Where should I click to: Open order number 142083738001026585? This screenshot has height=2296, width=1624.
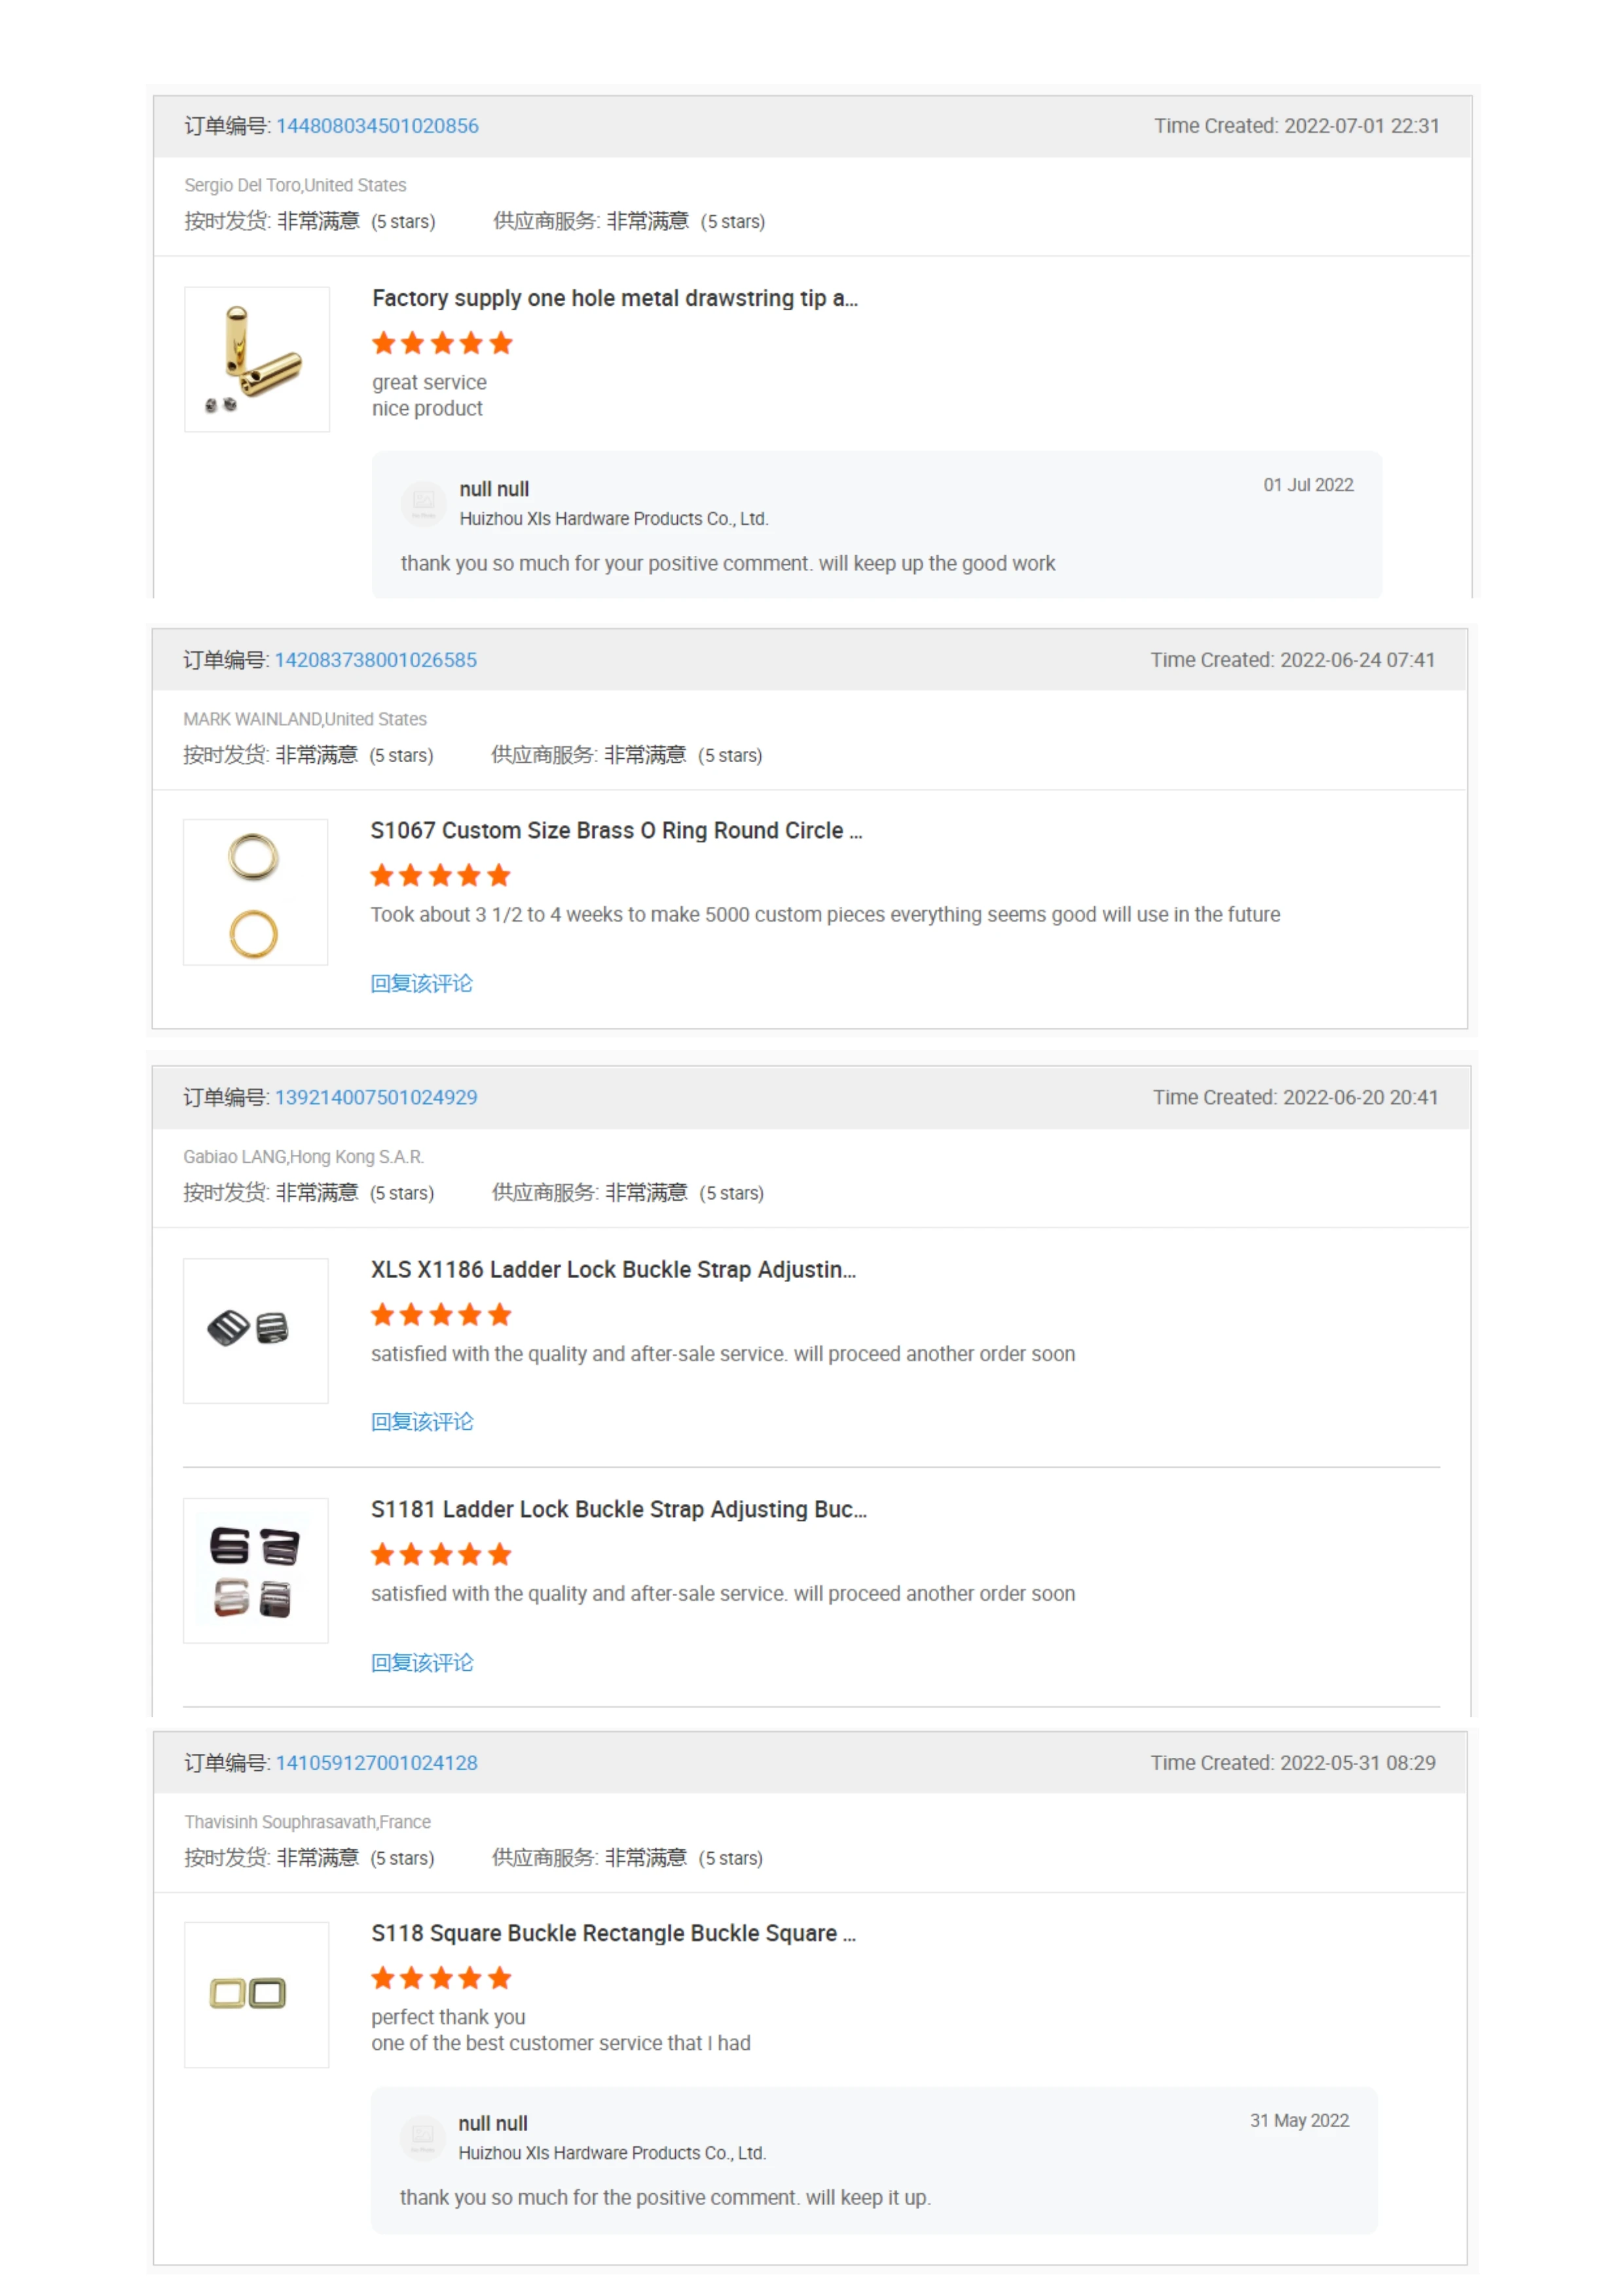(x=376, y=660)
